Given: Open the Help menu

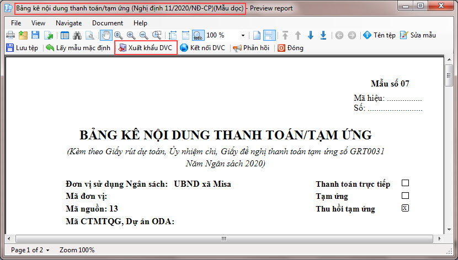Looking at the screenshot, I should click(140, 23).
